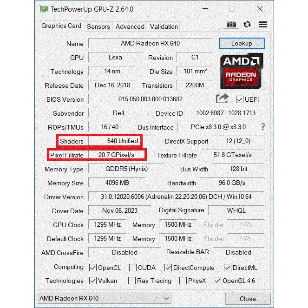
Task: Click the GPU field showing Lexa
Action: pos(115,57)
